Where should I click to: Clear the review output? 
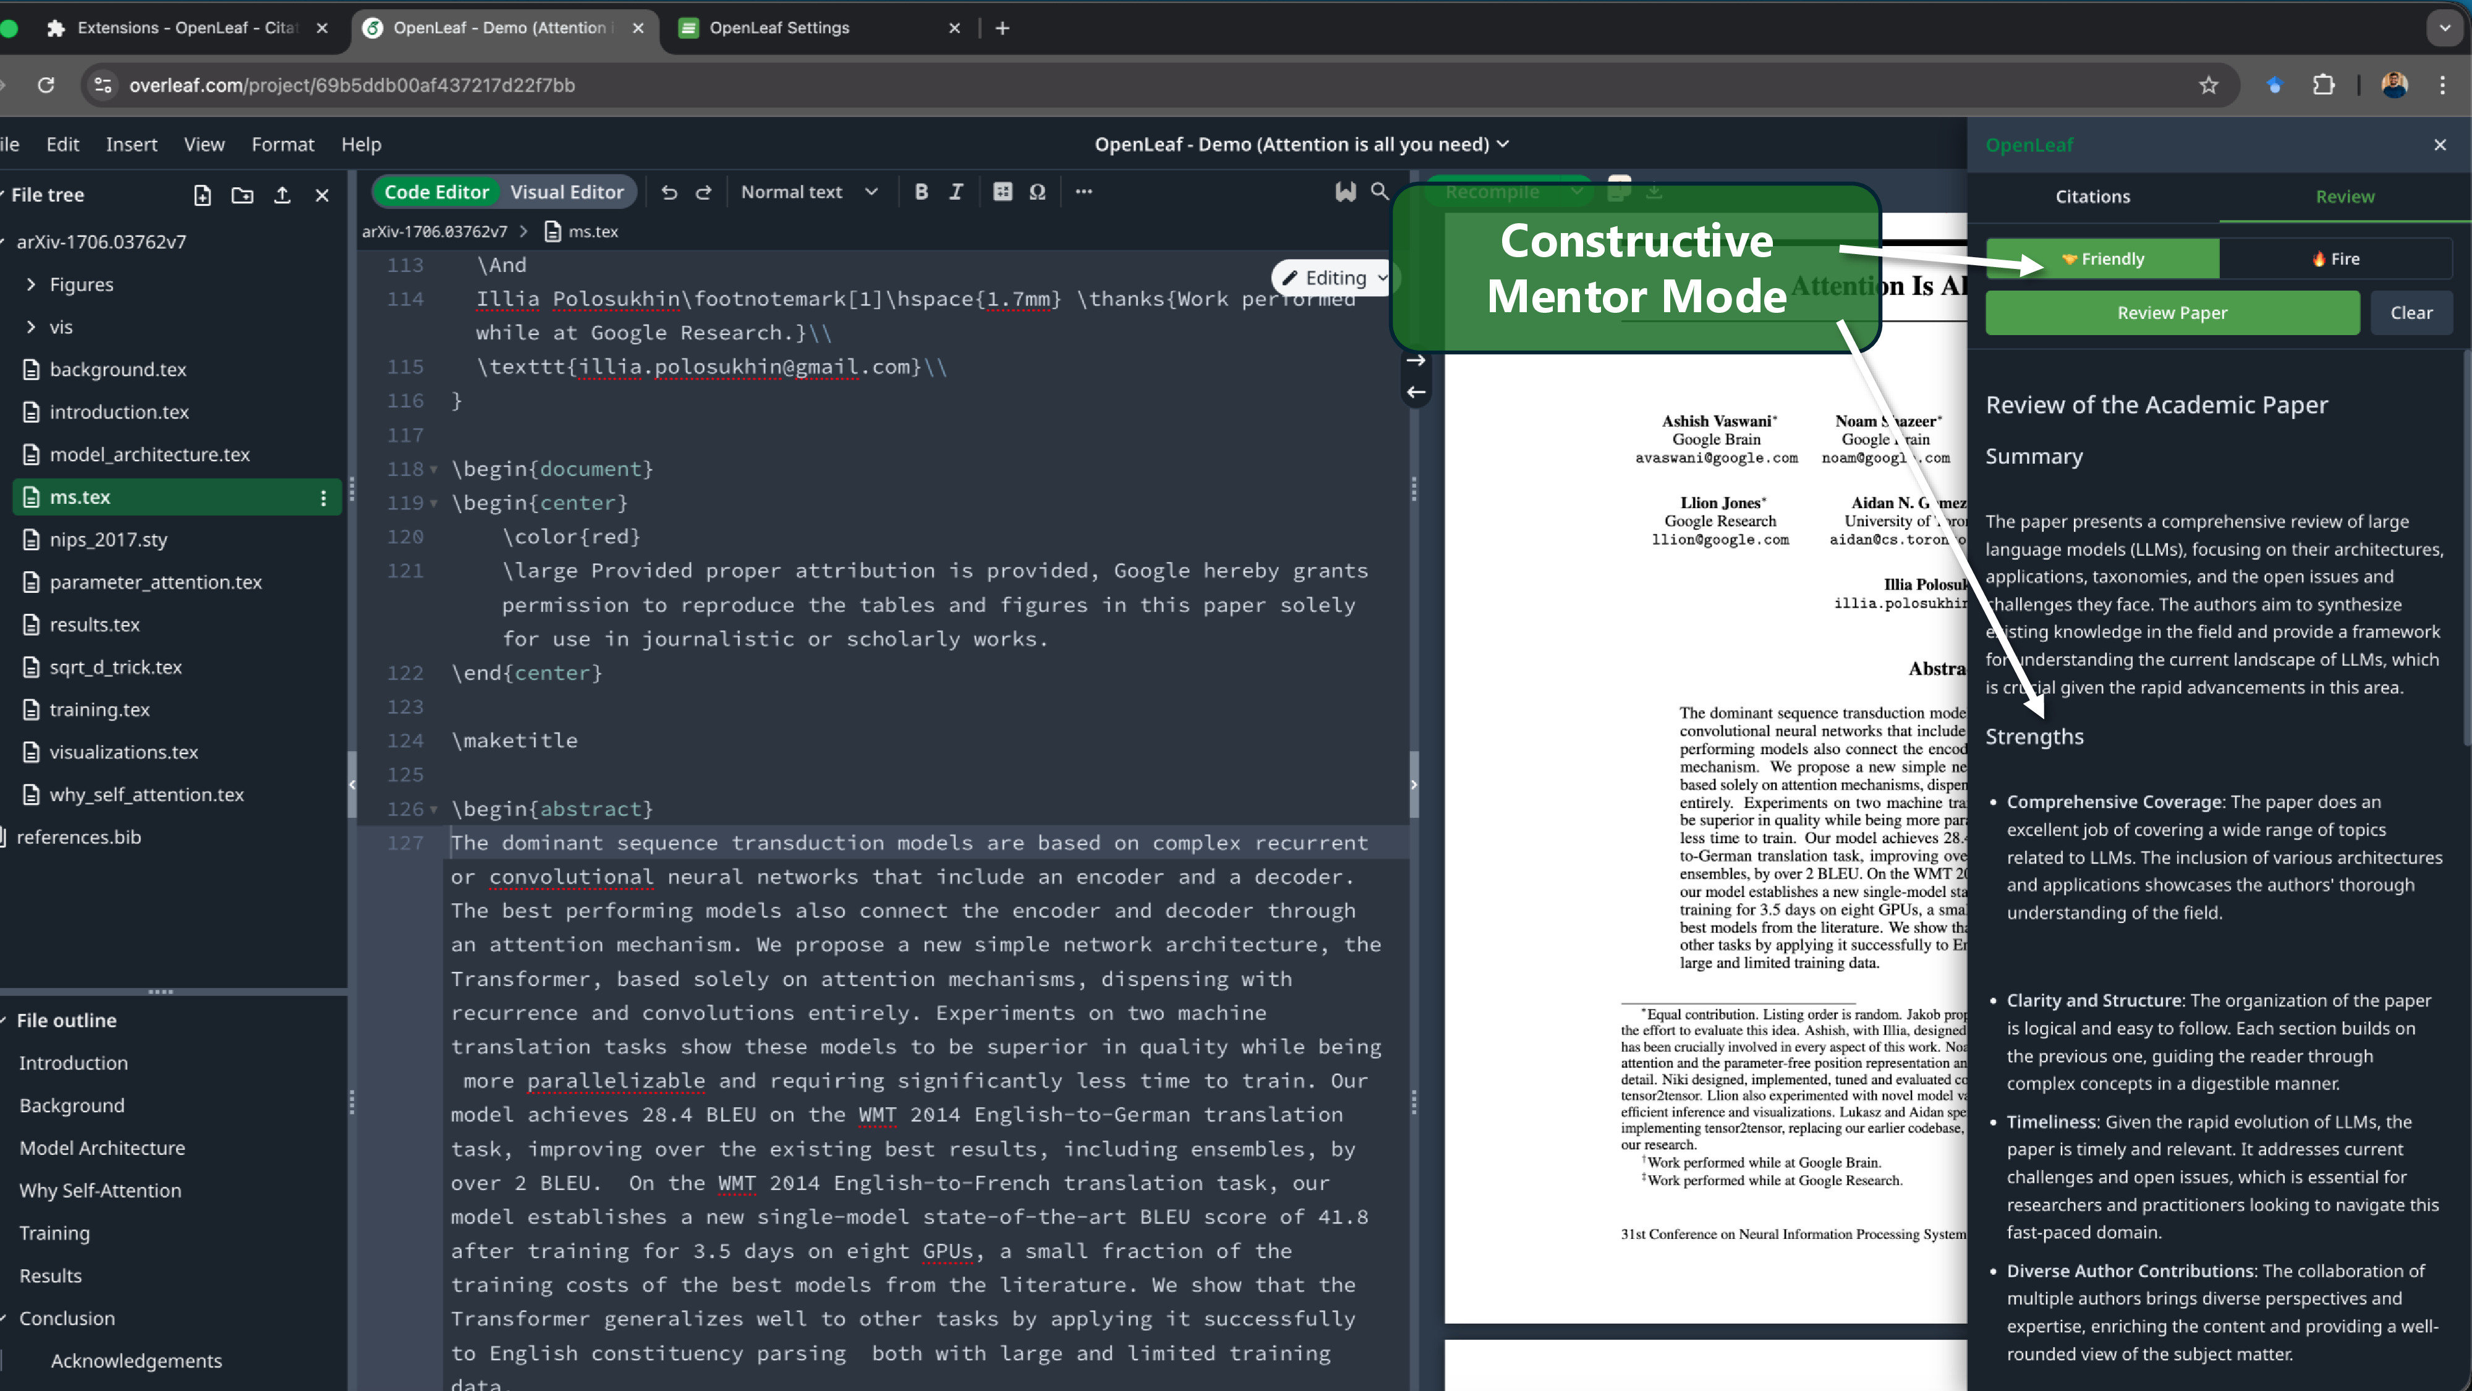coord(2411,313)
